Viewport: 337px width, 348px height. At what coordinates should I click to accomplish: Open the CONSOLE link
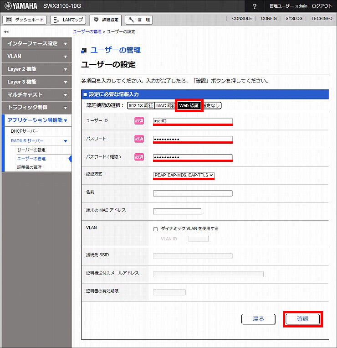click(242, 18)
